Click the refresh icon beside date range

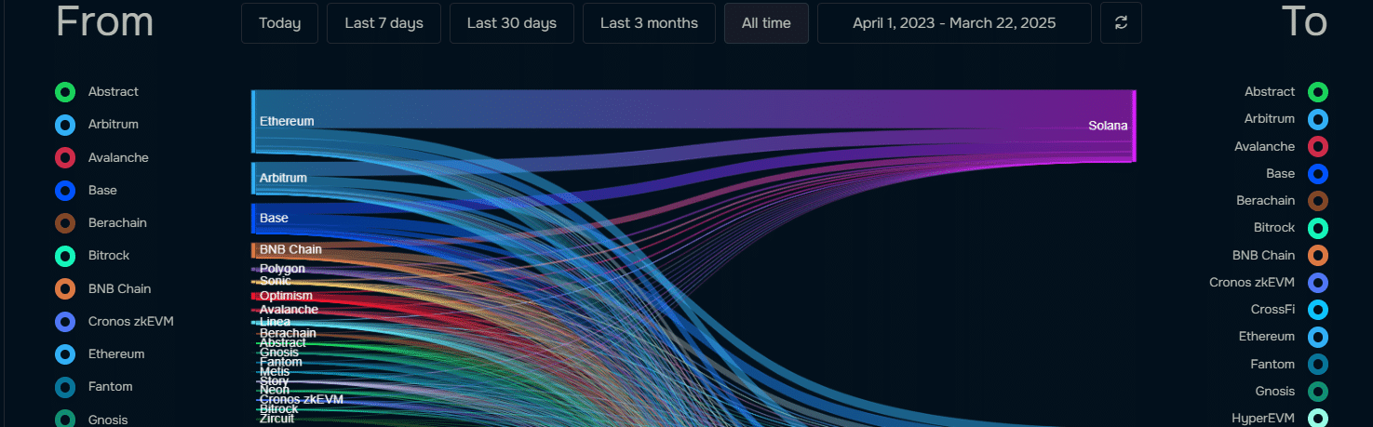pyautogui.click(x=1121, y=23)
